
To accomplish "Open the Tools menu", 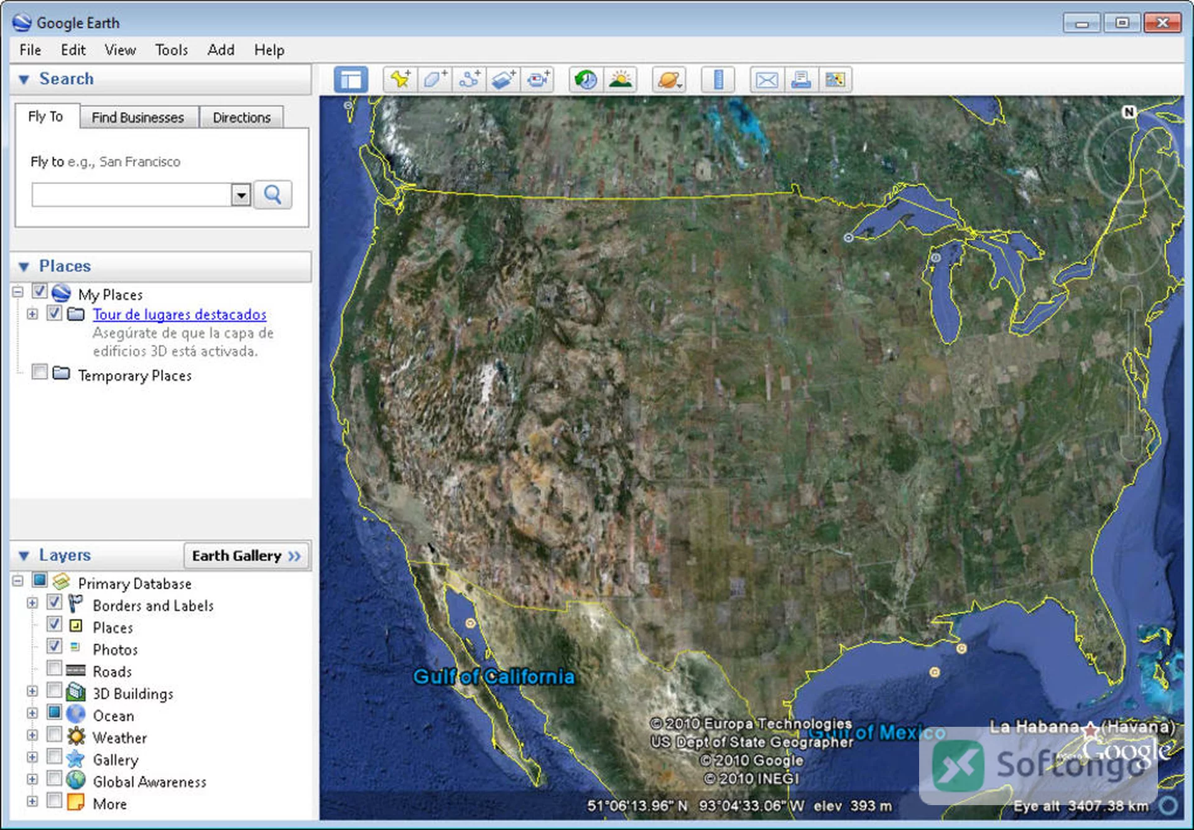I will tap(171, 50).
